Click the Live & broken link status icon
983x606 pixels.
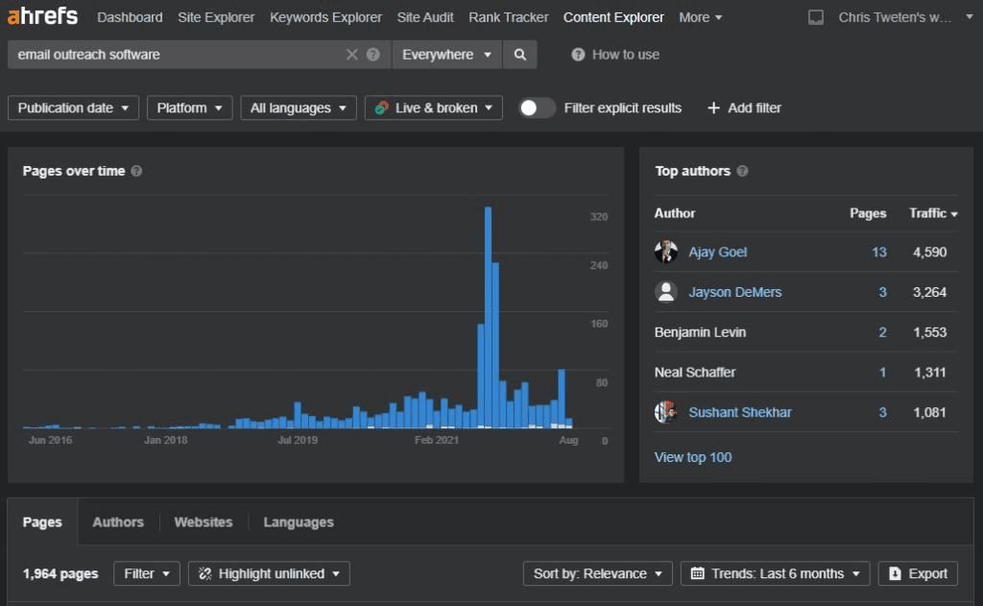click(381, 108)
